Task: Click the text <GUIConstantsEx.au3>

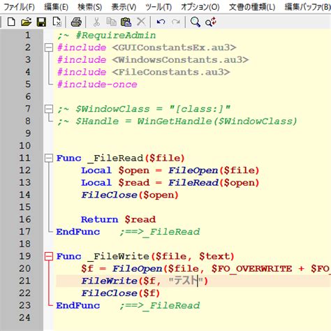Action: (x=174, y=47)
